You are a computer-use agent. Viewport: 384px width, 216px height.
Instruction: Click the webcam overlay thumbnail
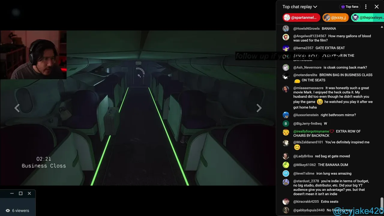(x=33, y=55)
